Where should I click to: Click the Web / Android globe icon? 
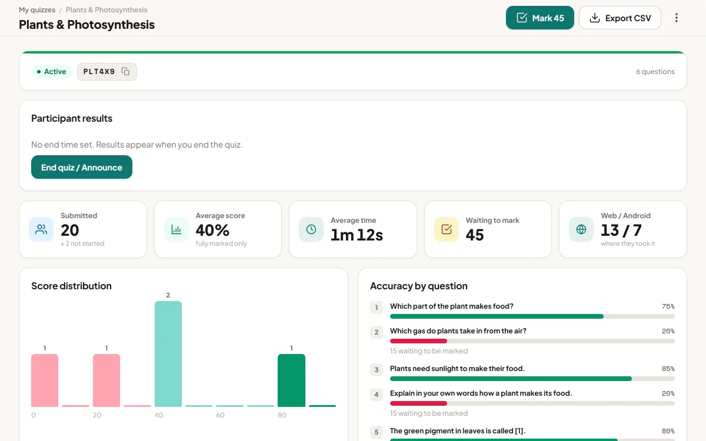[581, 229]
